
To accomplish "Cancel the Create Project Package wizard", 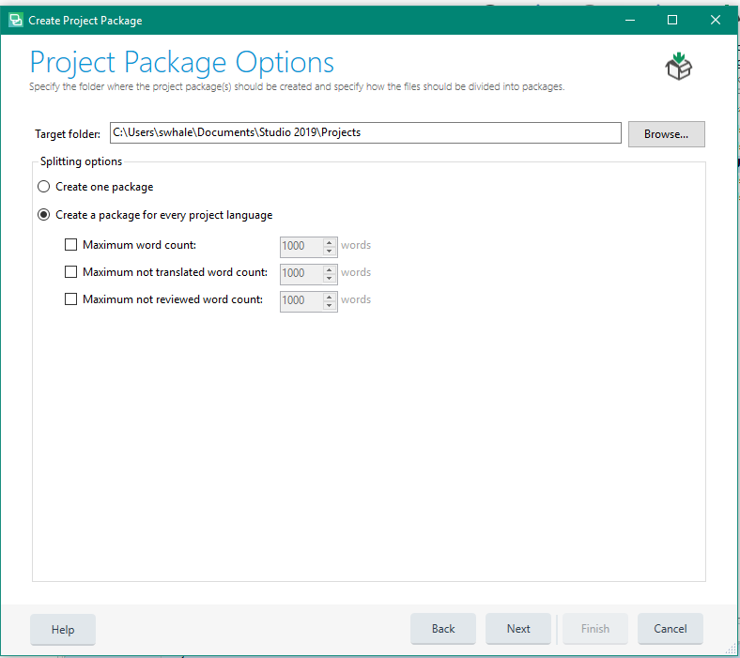I will coord(670,629).
